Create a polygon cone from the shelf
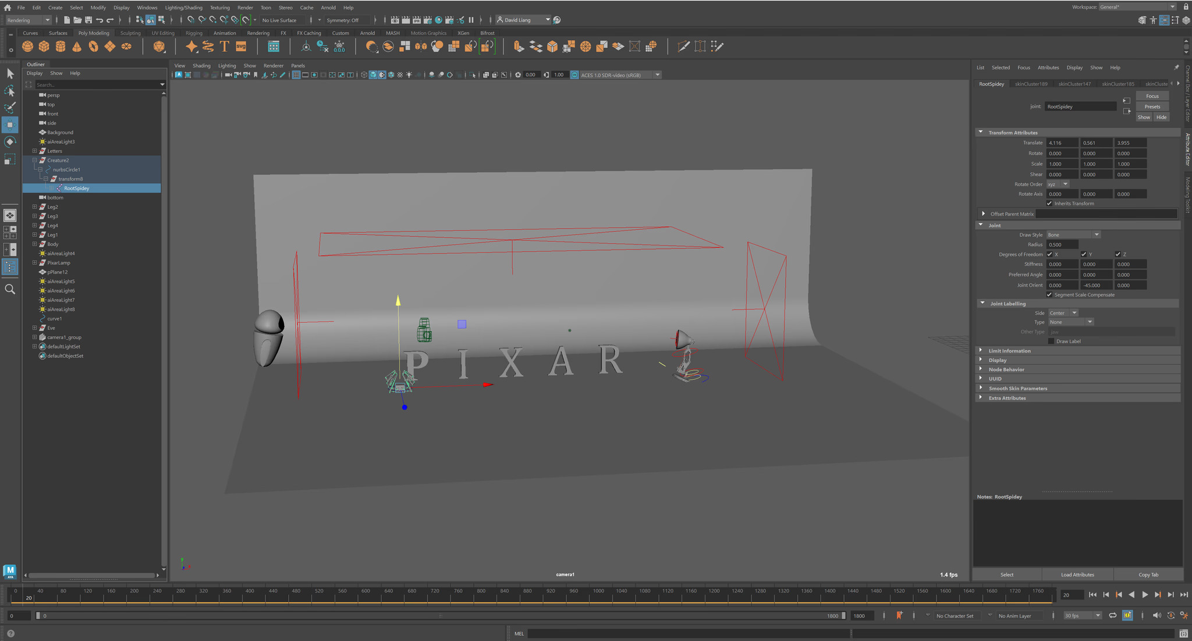The height and width of the screenshot is (641, 1192). [x=76, y=47]
